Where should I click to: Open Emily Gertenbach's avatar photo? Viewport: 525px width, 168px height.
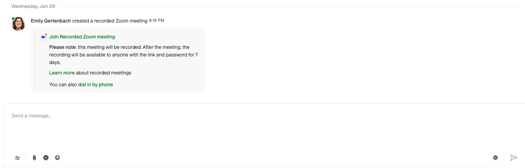pos(18,24)
